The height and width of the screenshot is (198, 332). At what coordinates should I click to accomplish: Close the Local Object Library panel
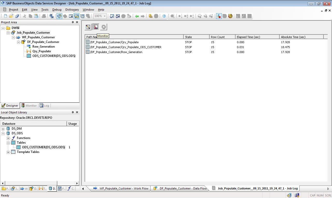coord(77,112)
